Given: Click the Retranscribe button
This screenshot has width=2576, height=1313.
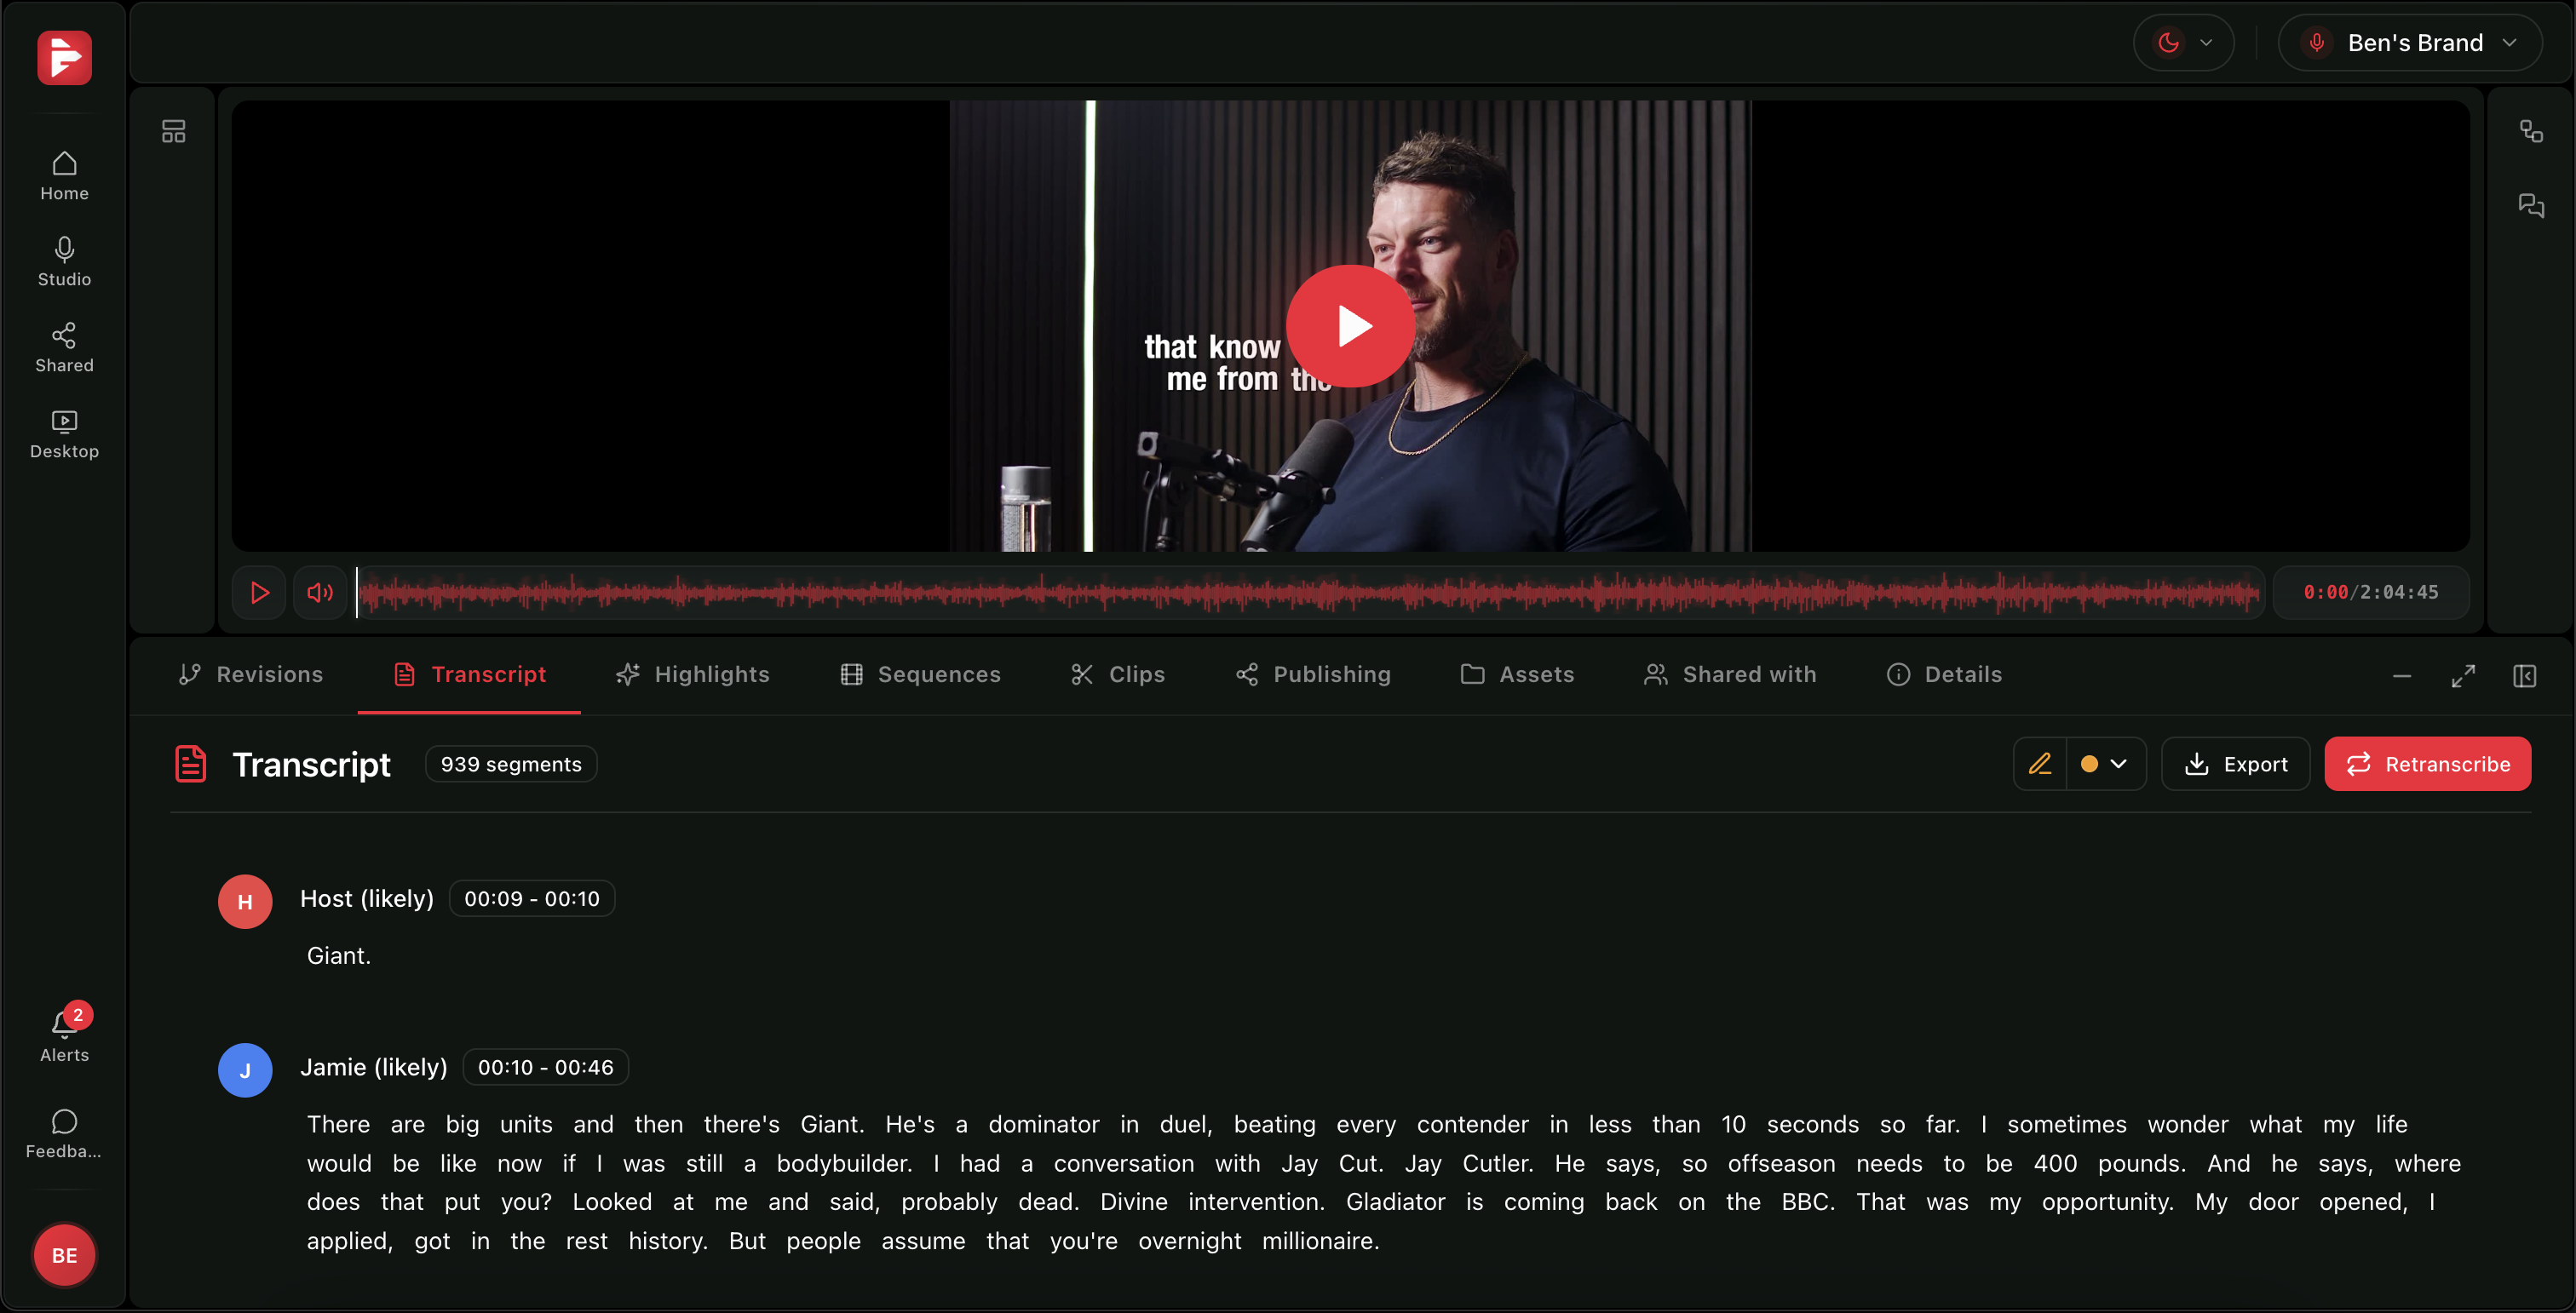Looking at the screenshot, I should pyautogui.click(x=2427, y=764).
